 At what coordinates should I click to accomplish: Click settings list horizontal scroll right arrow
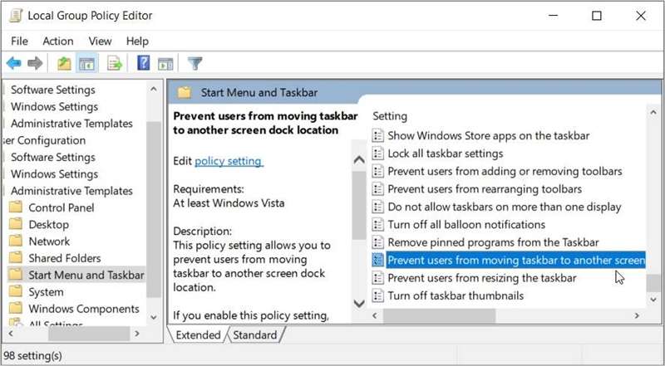(638, 316)
